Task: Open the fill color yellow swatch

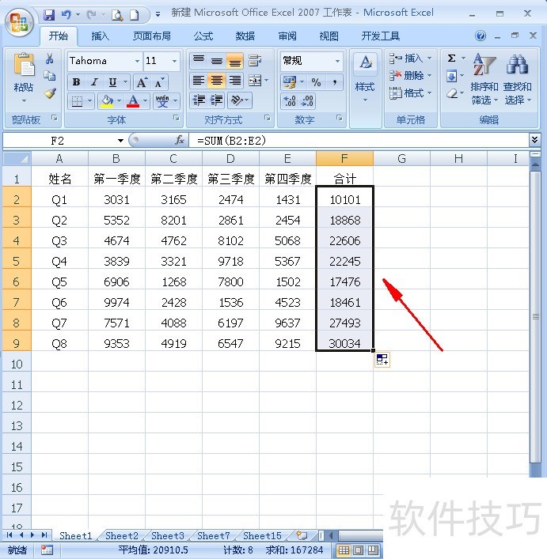Action: (x=107, y=101)
